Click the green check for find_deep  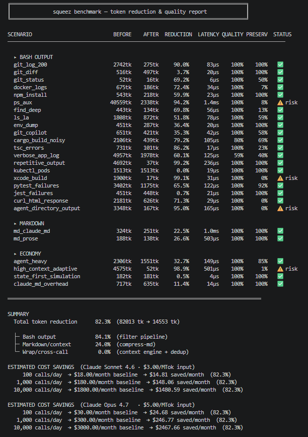tap(280, 110)
